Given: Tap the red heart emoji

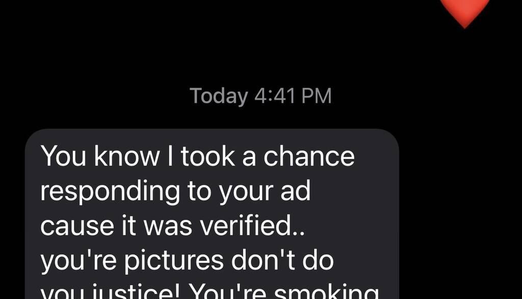Looking at the screenshot, I should point(465,13).
